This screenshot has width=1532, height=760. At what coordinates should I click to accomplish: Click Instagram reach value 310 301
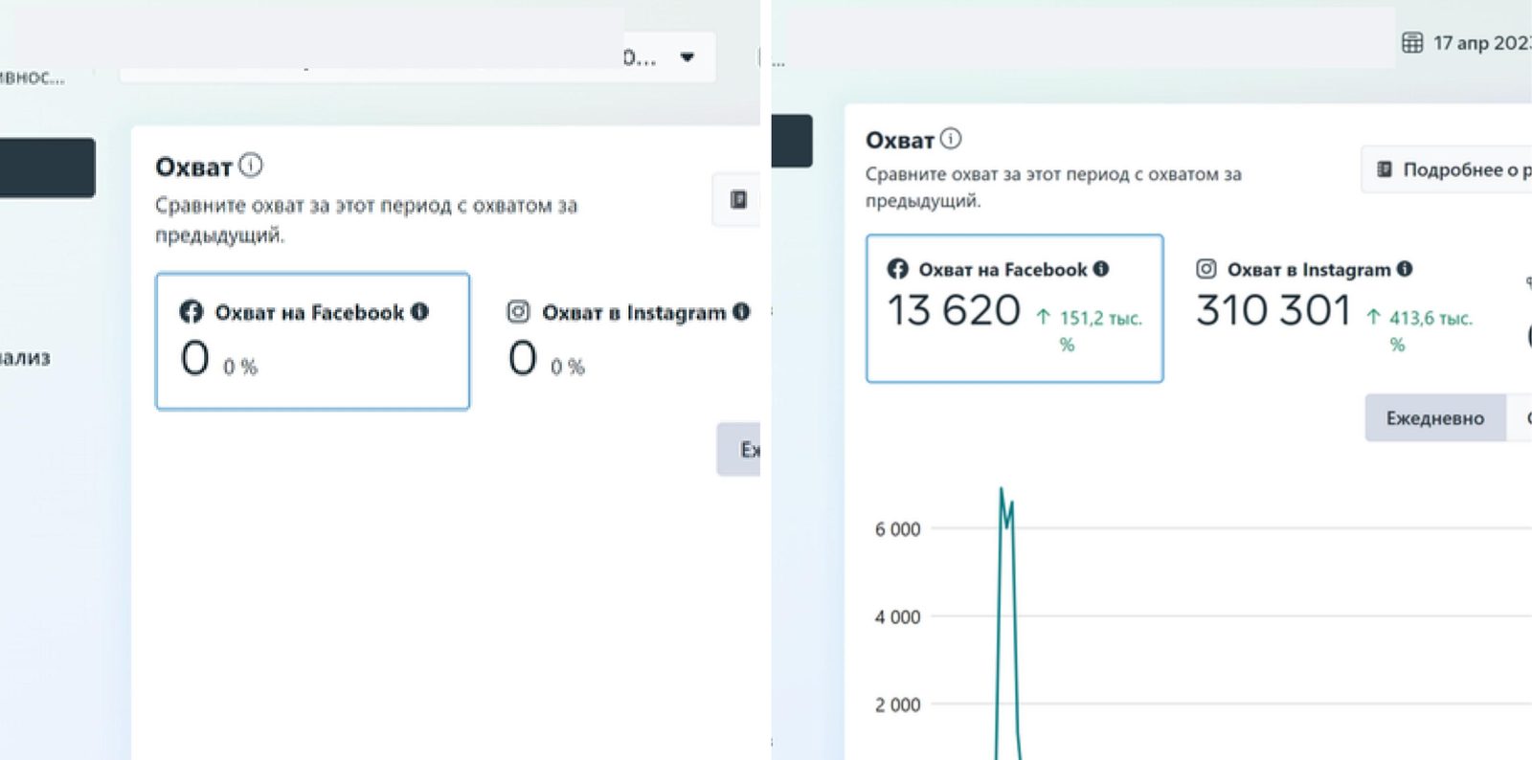(x=1273, y=310)
